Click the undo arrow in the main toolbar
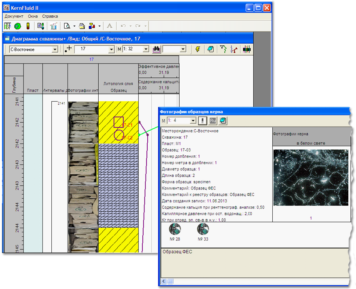This screenshot has width=356, height=289. coord(123,26)
